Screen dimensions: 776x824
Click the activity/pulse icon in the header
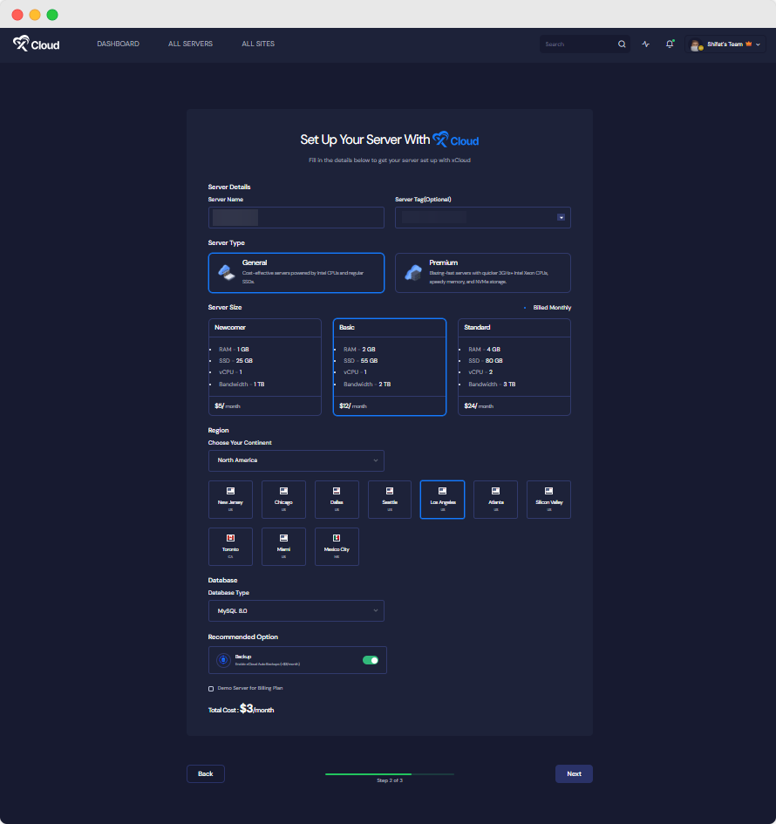(x=645, y=44)
